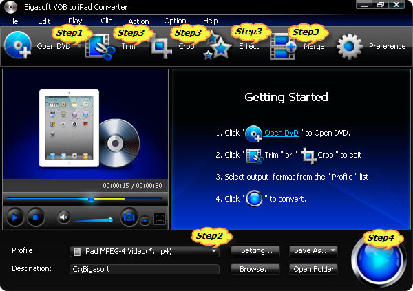Restore down the converter window

[x=380, y=5]
